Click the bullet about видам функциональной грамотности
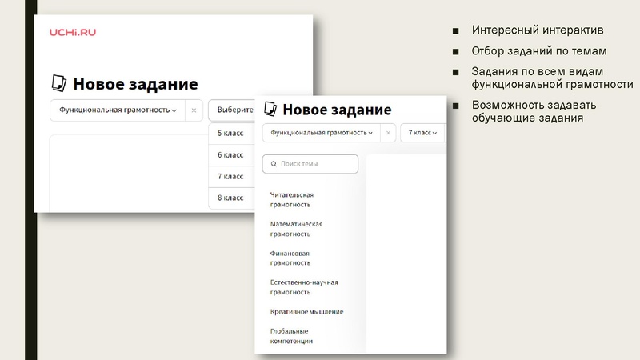The width and height of the screenshot is (640, 360). click(552, 78)
